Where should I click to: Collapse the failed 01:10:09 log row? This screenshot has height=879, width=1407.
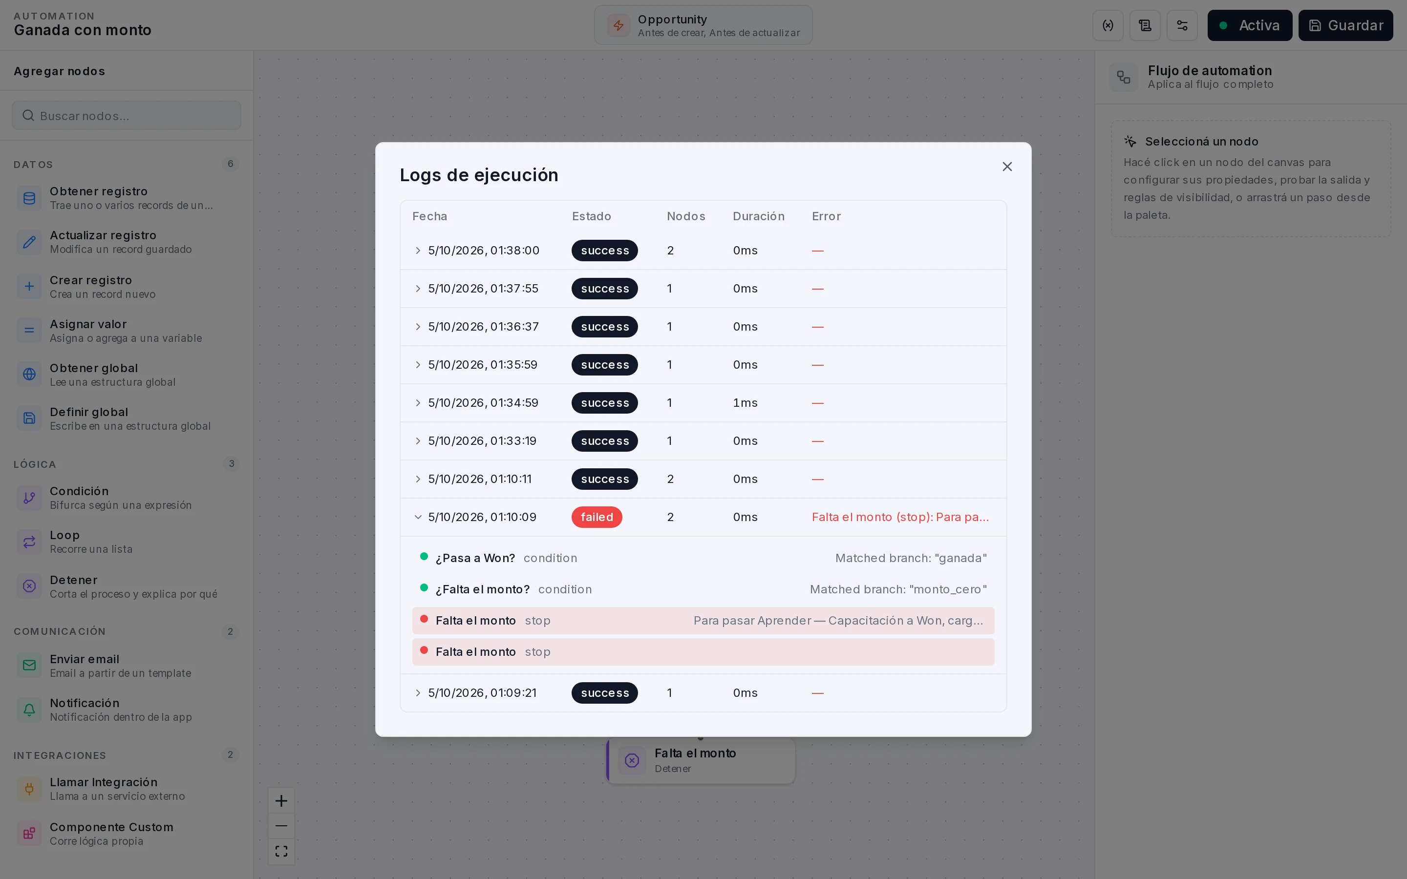pyautogui.click(x=417, y=517)
